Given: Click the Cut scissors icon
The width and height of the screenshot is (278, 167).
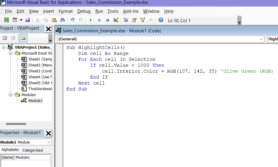Looking at the screenshot, I should pyautogui.click(x=37, y=20).
